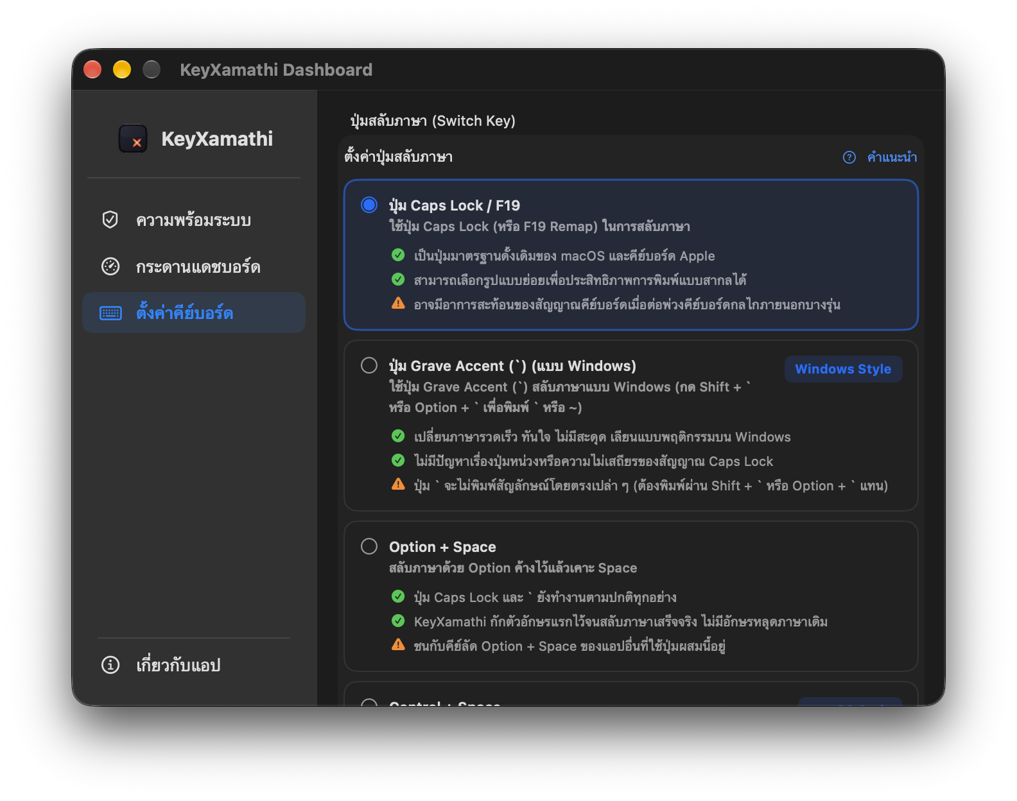Click the window title 'KeyXamathi Dashboard'
The width and height of the screenshot is (1017, 801).
[276, 69]
